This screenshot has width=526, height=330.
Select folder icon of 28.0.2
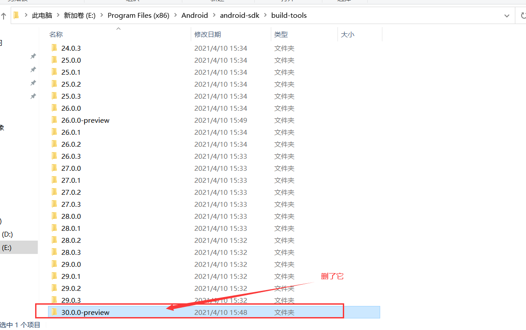[x=54, y=240]
